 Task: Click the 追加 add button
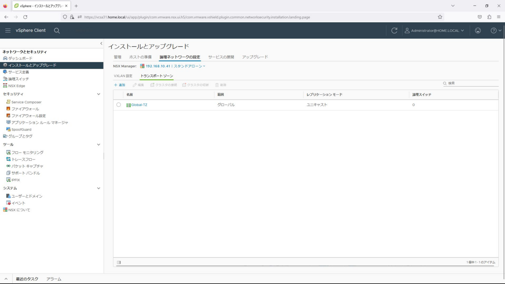point(120,85)
